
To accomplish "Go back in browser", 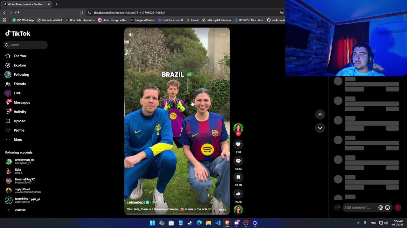I will 4,13.
